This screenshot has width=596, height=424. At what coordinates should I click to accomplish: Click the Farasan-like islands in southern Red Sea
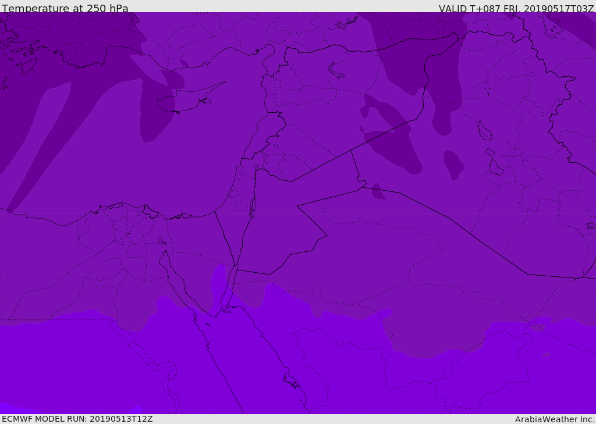(x=292, y=381)
